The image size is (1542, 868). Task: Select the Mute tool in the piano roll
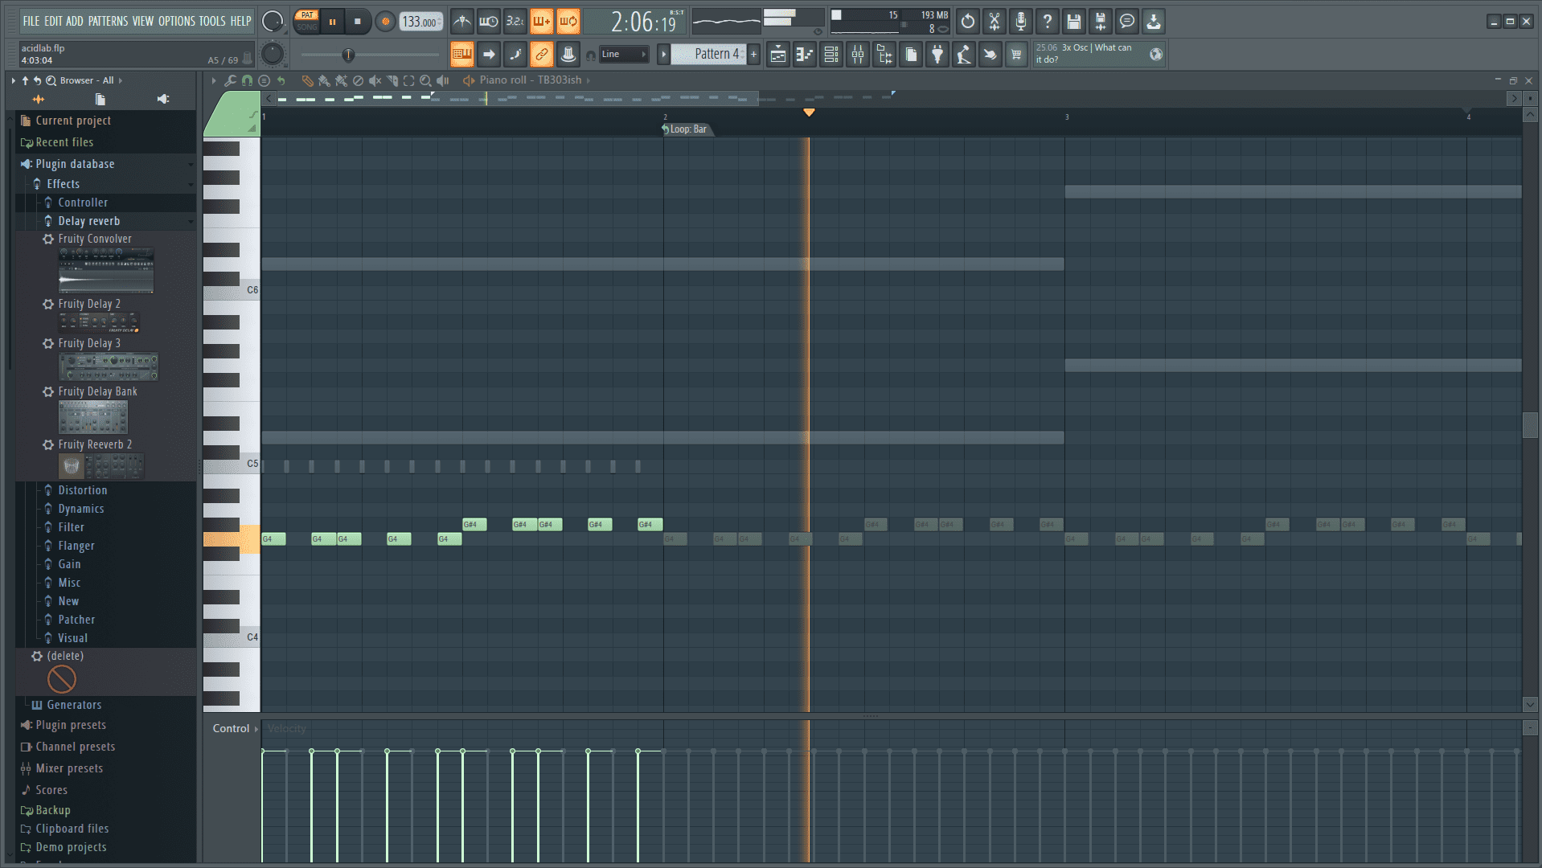pyautogui.click(x=375, y=80)
